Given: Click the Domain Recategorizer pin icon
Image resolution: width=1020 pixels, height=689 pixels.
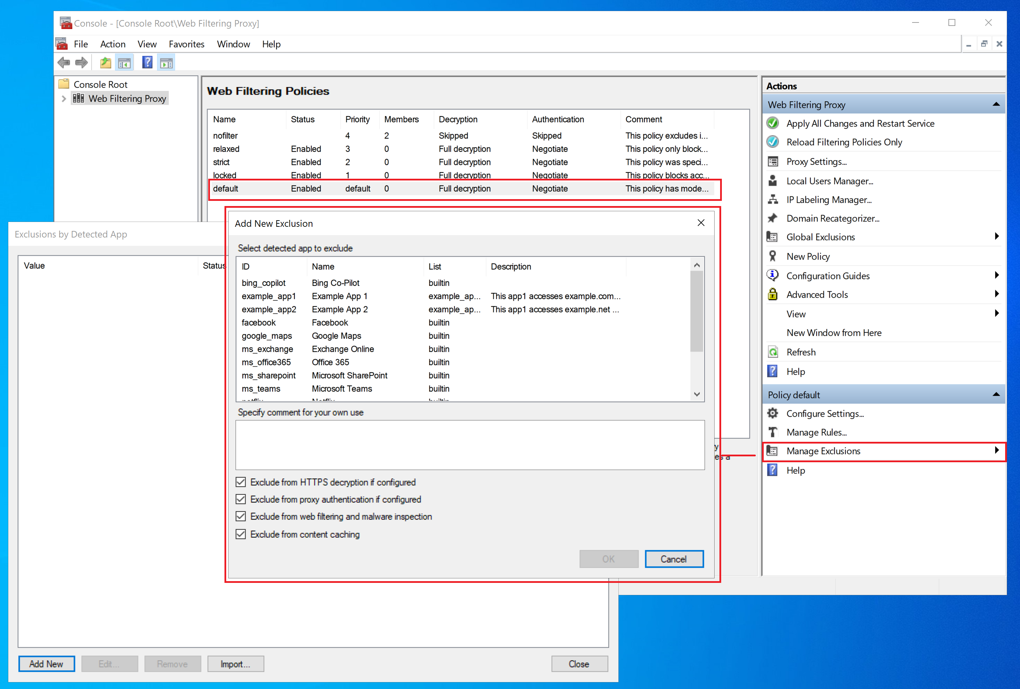Looking at the screenshot, I should pos(772,218).
